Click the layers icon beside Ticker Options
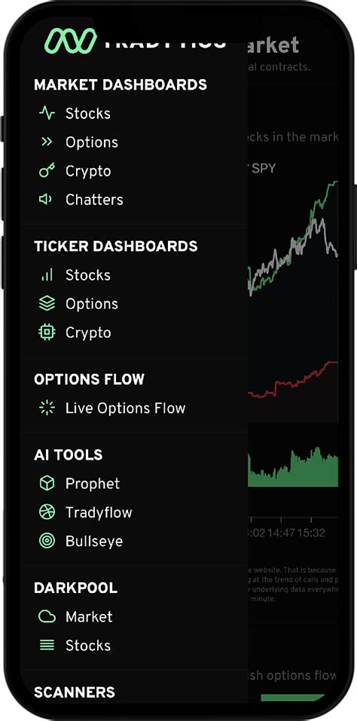Image resolution: width=357 pixels, height=721 pixels. tap(47, 304)
